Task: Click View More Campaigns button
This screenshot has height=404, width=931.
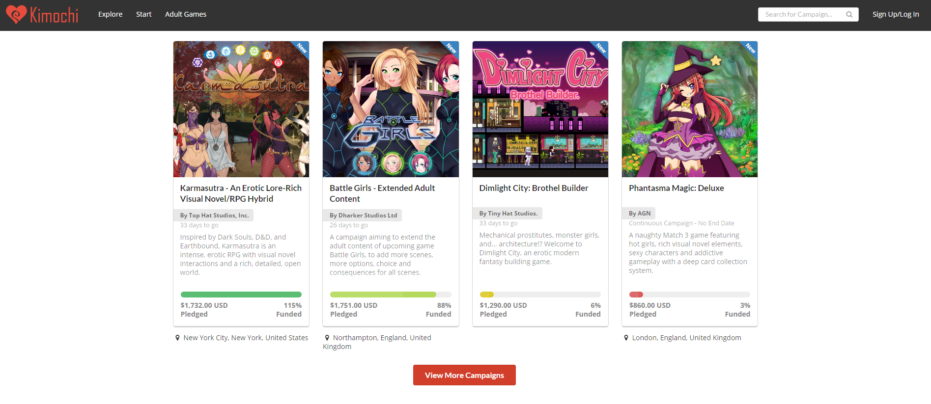Action: 464,375
